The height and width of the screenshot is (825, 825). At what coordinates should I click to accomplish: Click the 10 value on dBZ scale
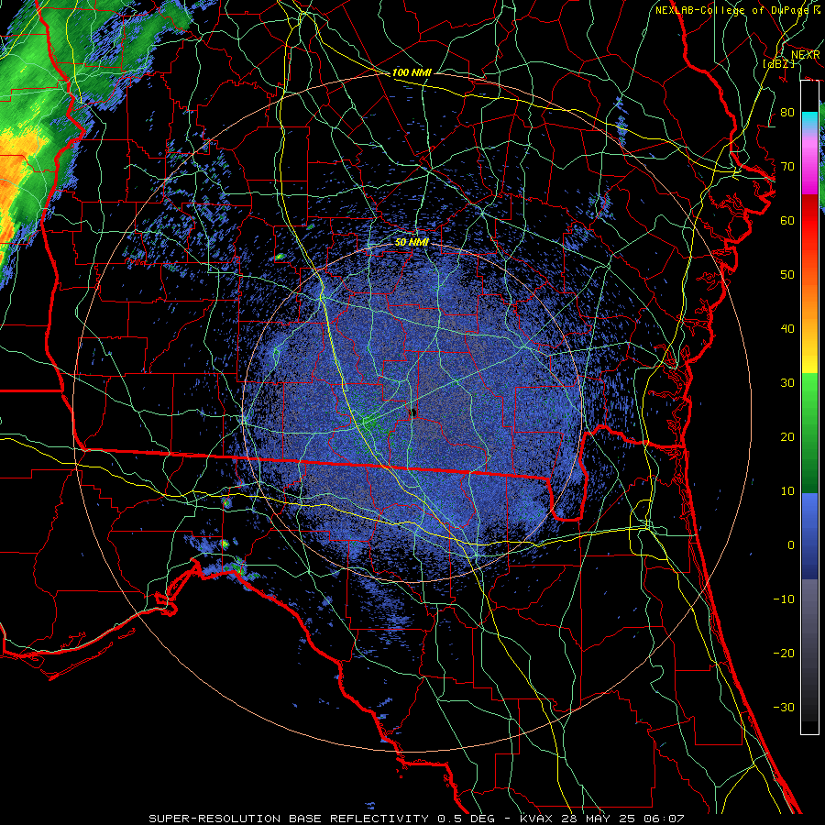point(787,491)
